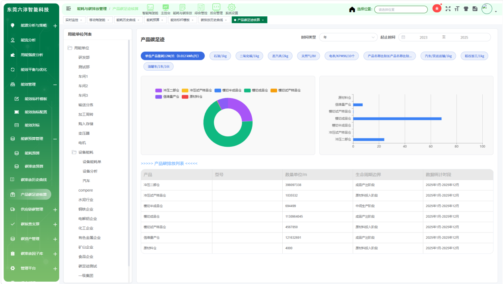Open the font size icon
This screenshot has height=284, width=503.
pos(457,9)
